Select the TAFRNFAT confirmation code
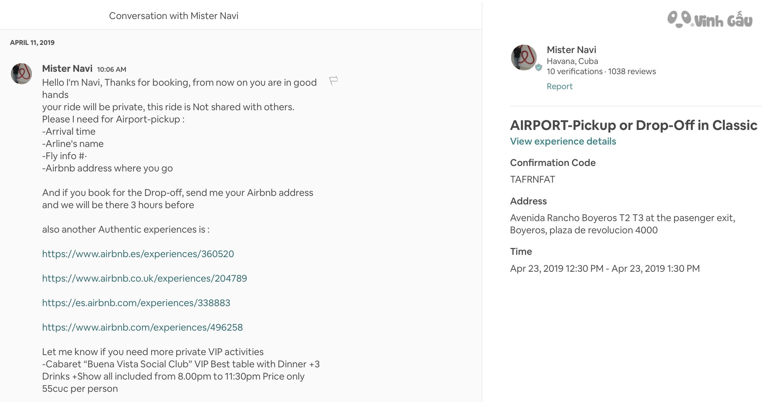This screenshot has width=769, height=402. [532, 179]
